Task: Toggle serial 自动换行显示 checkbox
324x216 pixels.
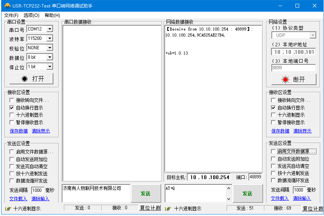Action: coord(12,108)
